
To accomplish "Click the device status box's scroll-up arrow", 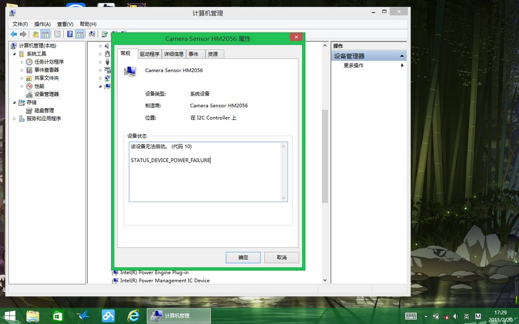I will coord(284,146).
